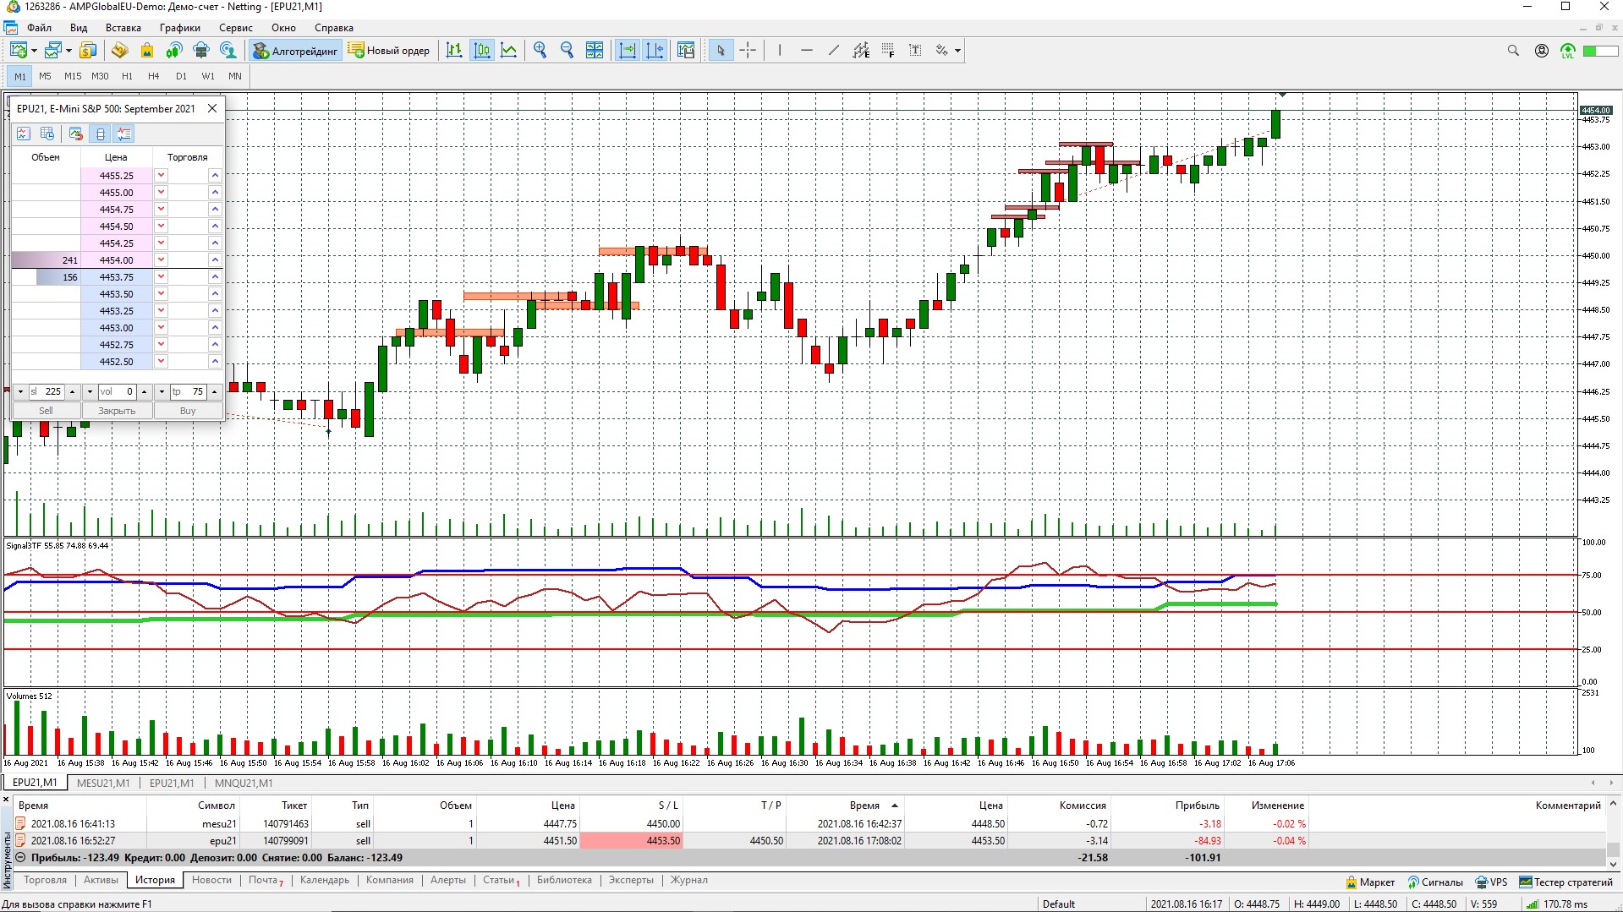Open the Тестер стратегий link
The width and height of the screenshot is (1623, 912).
click(x=1566, y=882)
